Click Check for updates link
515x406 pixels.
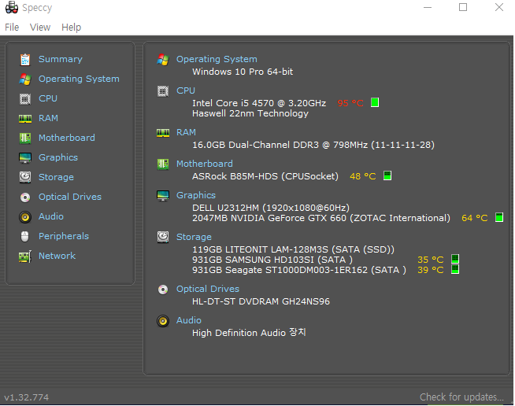tap(461, 397)
